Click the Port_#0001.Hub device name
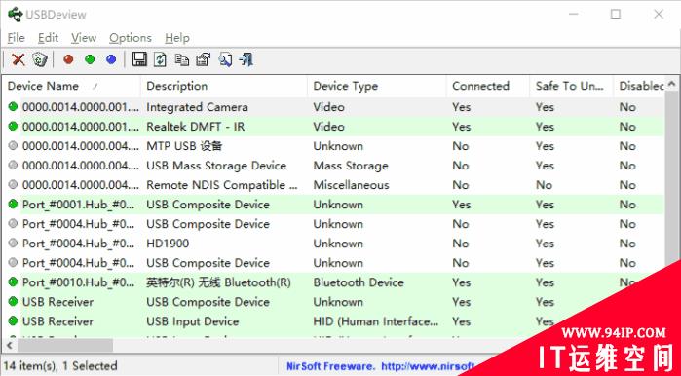Screen dimensions: 681x376 coord(78,205)
